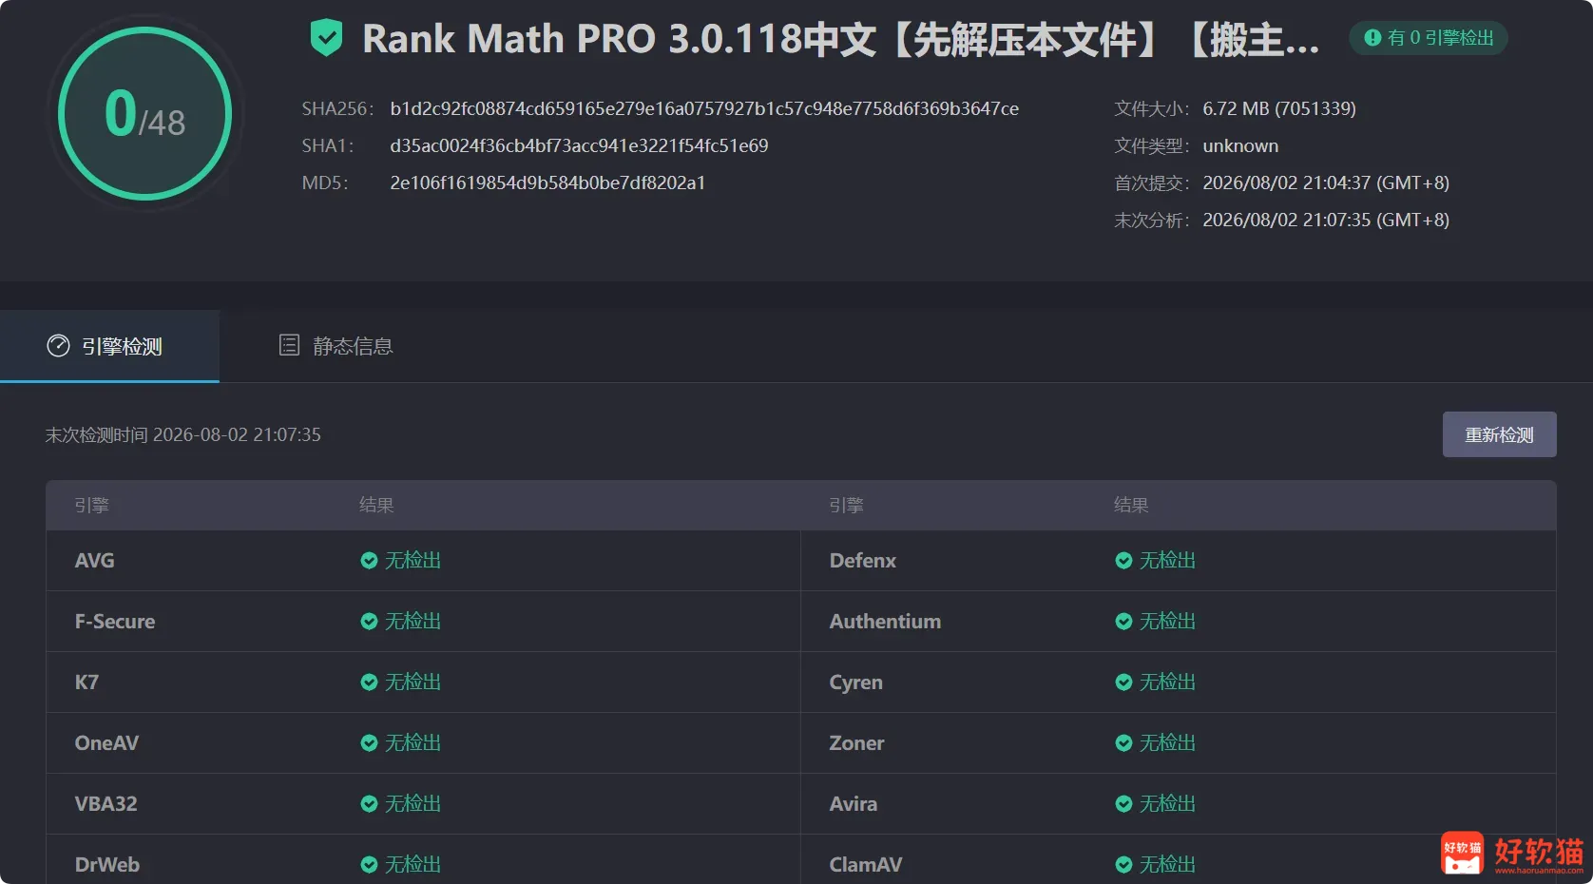Click the gauge icon on the 引擎检测 tab
The height and width of the screenshot is (884, 1593).
tap(58, 346)
